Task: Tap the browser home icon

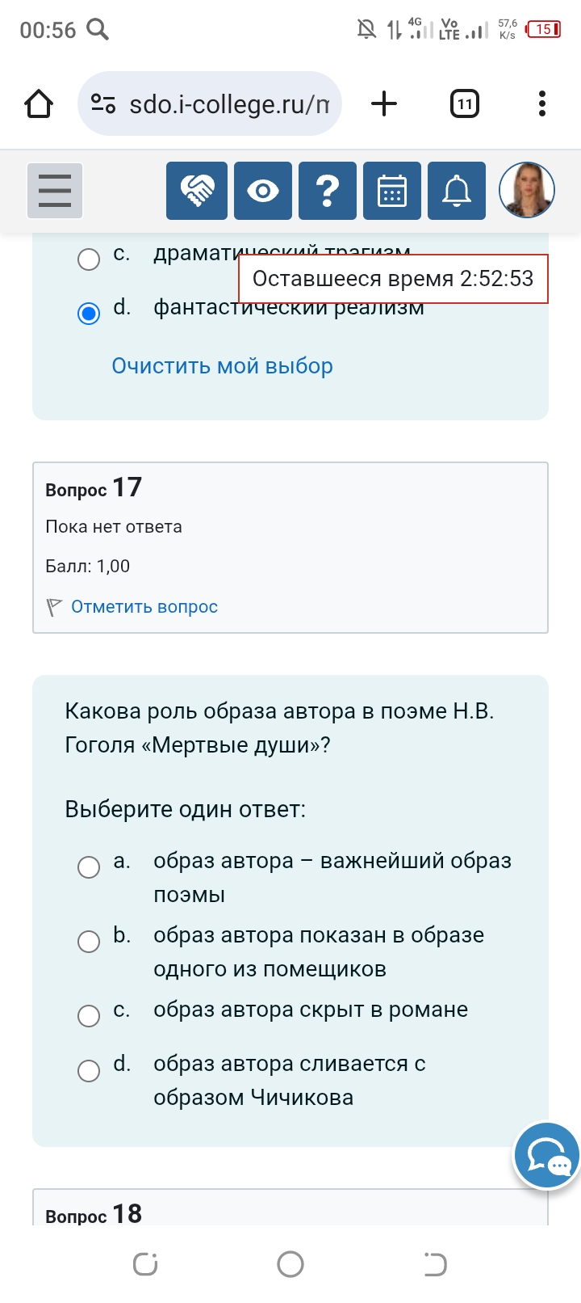Action: point(39,103)
